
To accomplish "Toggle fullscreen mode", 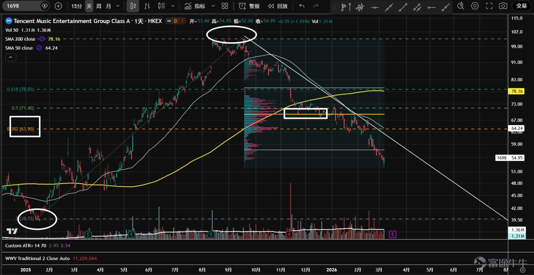I will click(489, 6).
